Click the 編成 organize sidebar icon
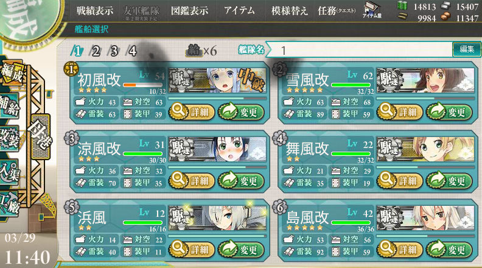Screen dimensions: 482x268 12,72
